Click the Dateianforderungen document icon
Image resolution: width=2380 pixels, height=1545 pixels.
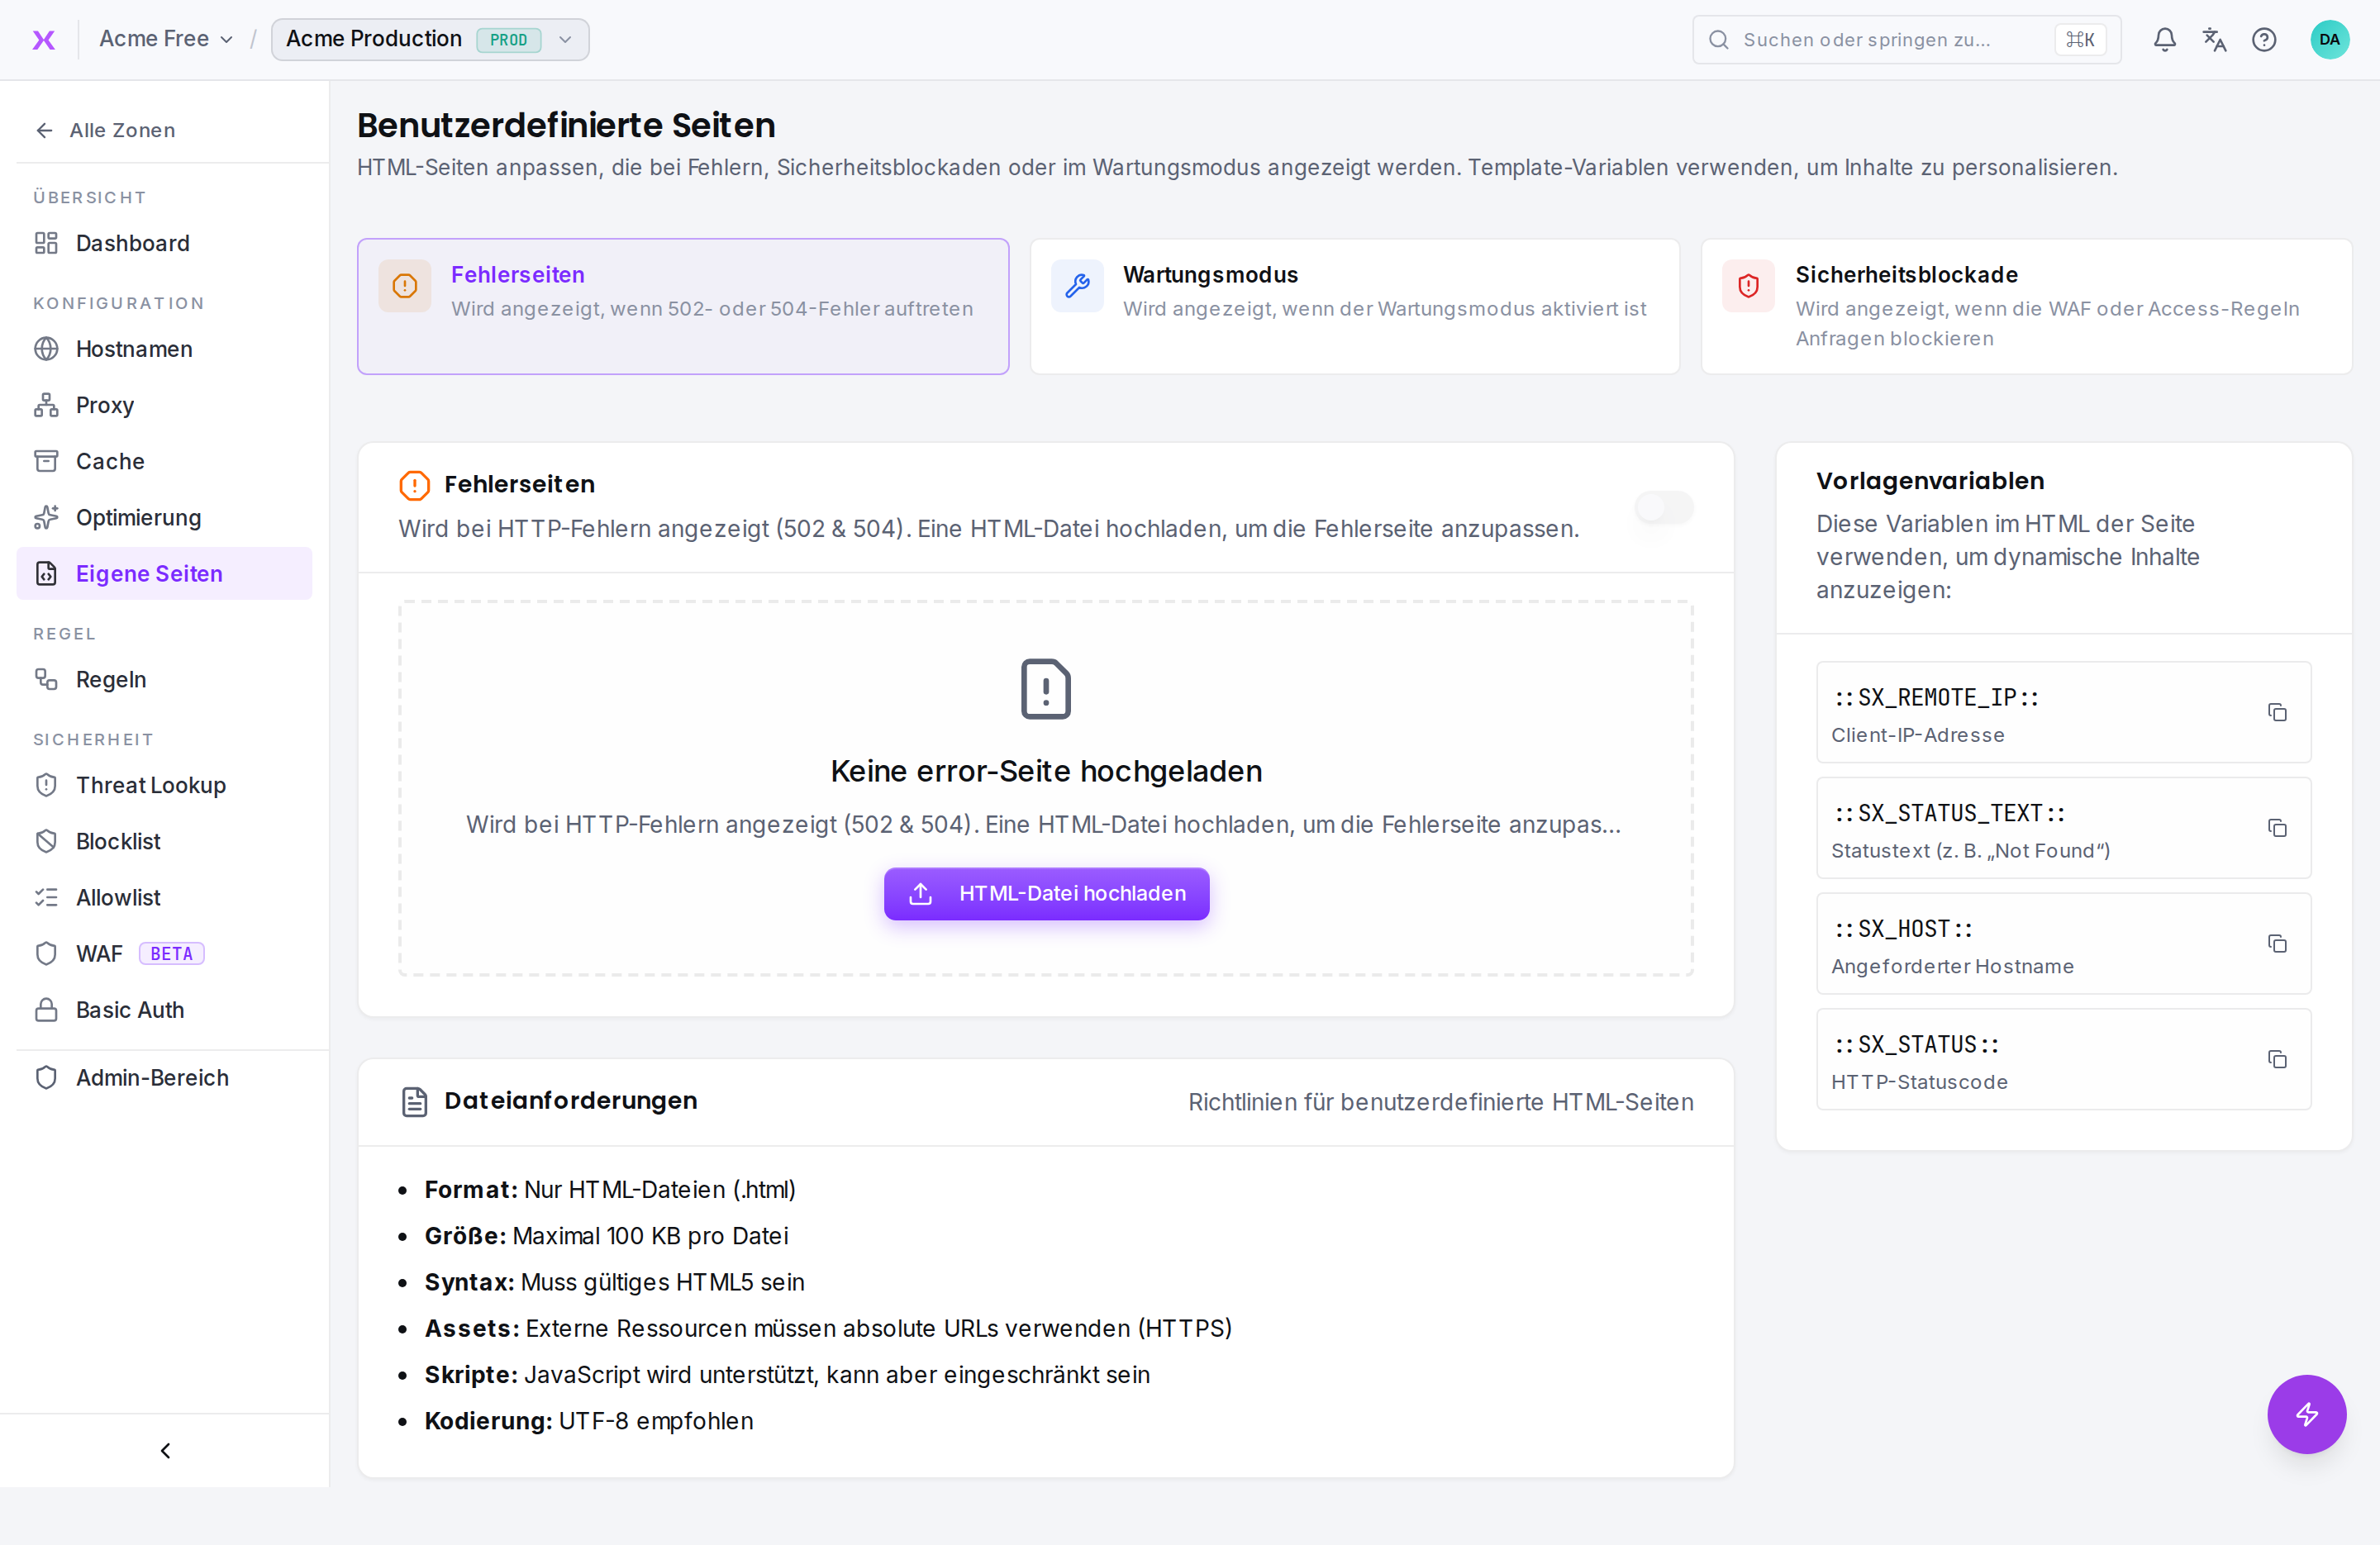[x=414, y=1102]
